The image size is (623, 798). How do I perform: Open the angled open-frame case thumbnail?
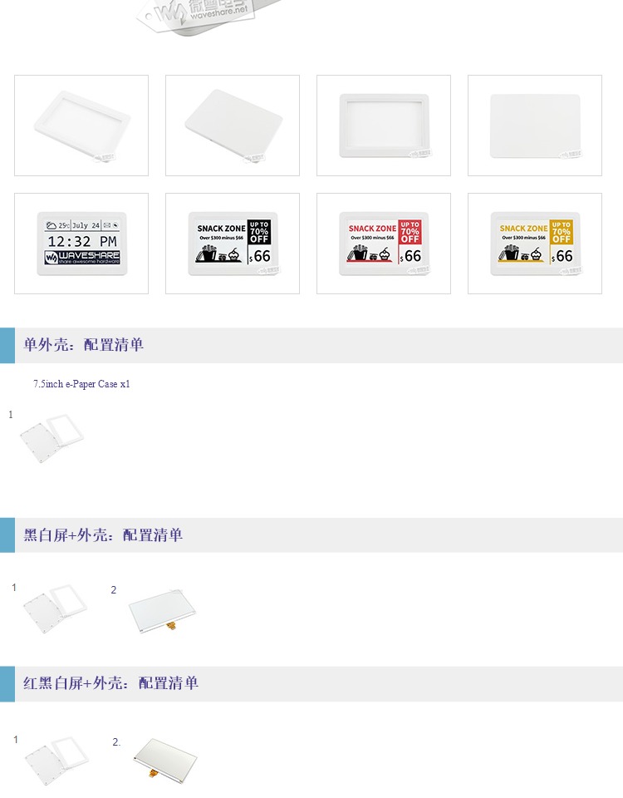[x=81, y=126]
